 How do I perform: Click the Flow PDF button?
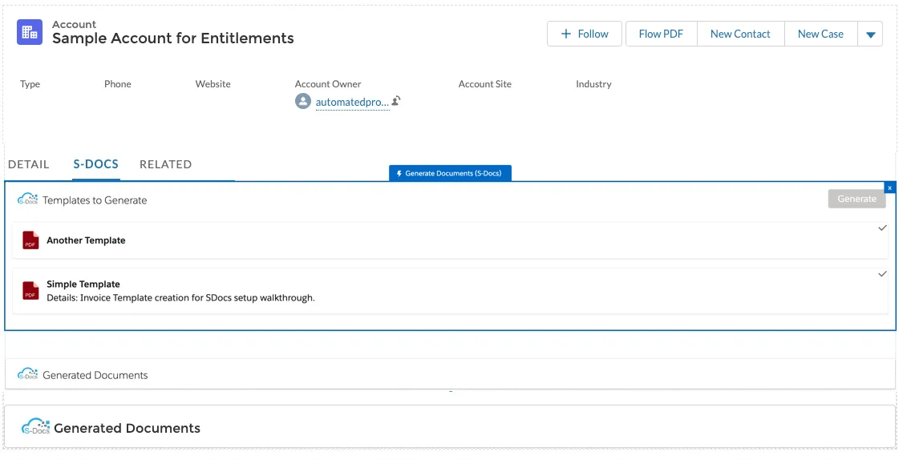tap(661, 34)
